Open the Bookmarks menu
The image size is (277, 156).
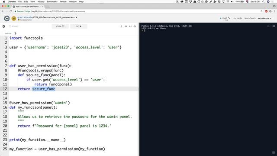click(x=52, y=2)
